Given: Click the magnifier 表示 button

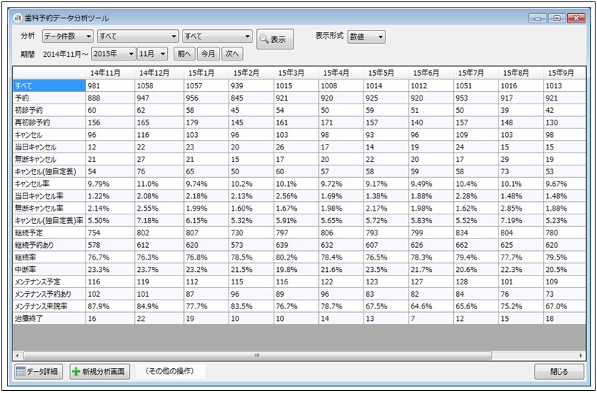Looking at the screenshot, I should click(x=275, y=39).
